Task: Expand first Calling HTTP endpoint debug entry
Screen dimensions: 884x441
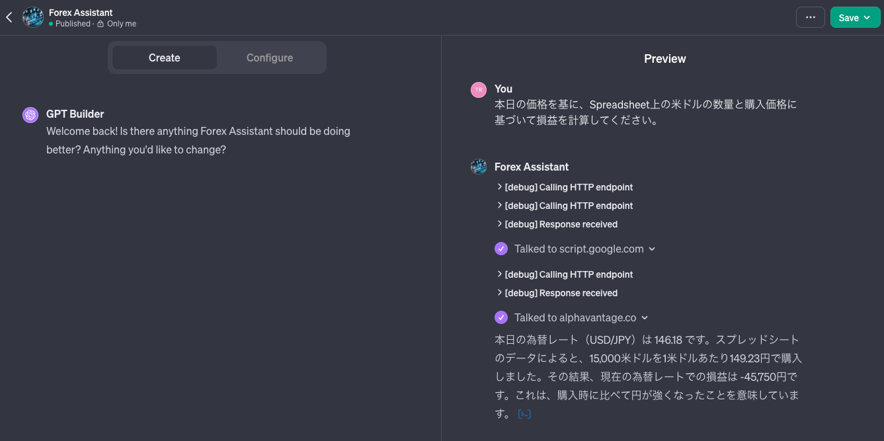Action: point(565,187)
